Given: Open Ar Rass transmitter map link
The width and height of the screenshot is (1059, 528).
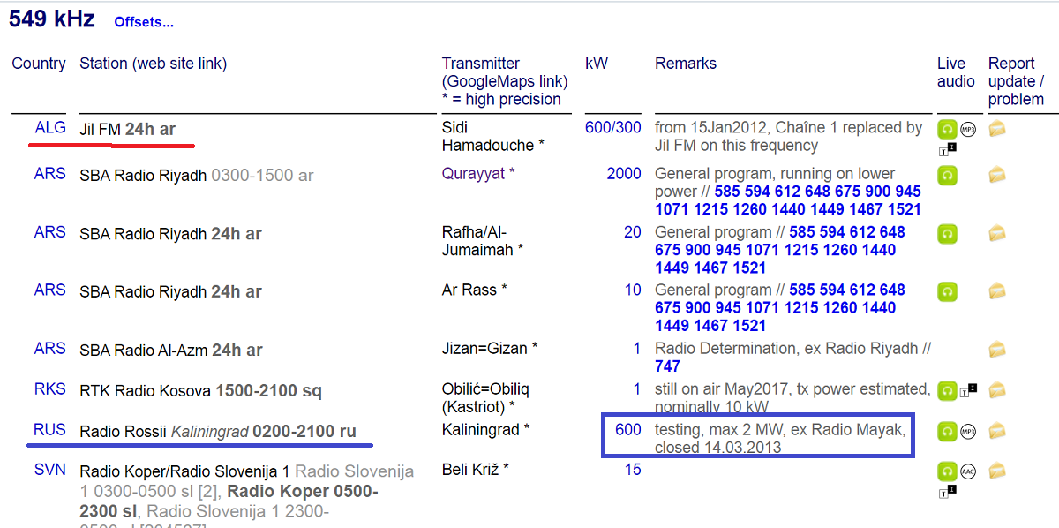Looking at the screenshot, I should (475, 290).
